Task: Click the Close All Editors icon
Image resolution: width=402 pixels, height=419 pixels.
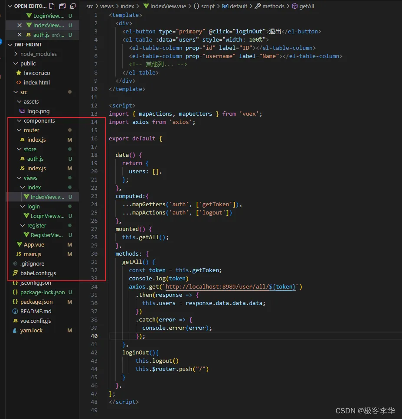Action: coord(72,6)
